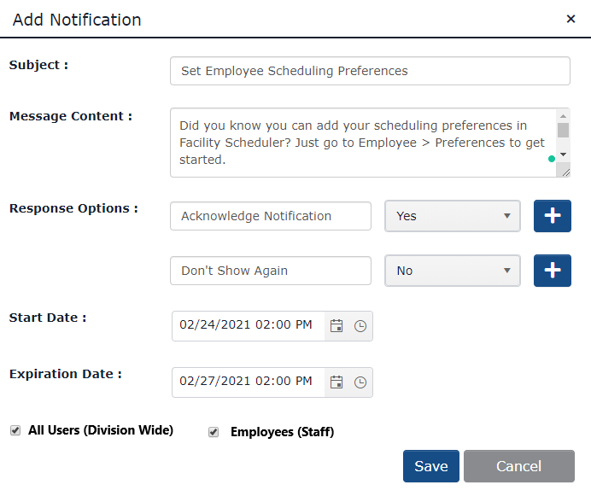Screen dimensions: 591x496
Task: Expand the Yes dropdown for Acknowledge Notification
Action: pyautogui.click(x=453, y=216)
